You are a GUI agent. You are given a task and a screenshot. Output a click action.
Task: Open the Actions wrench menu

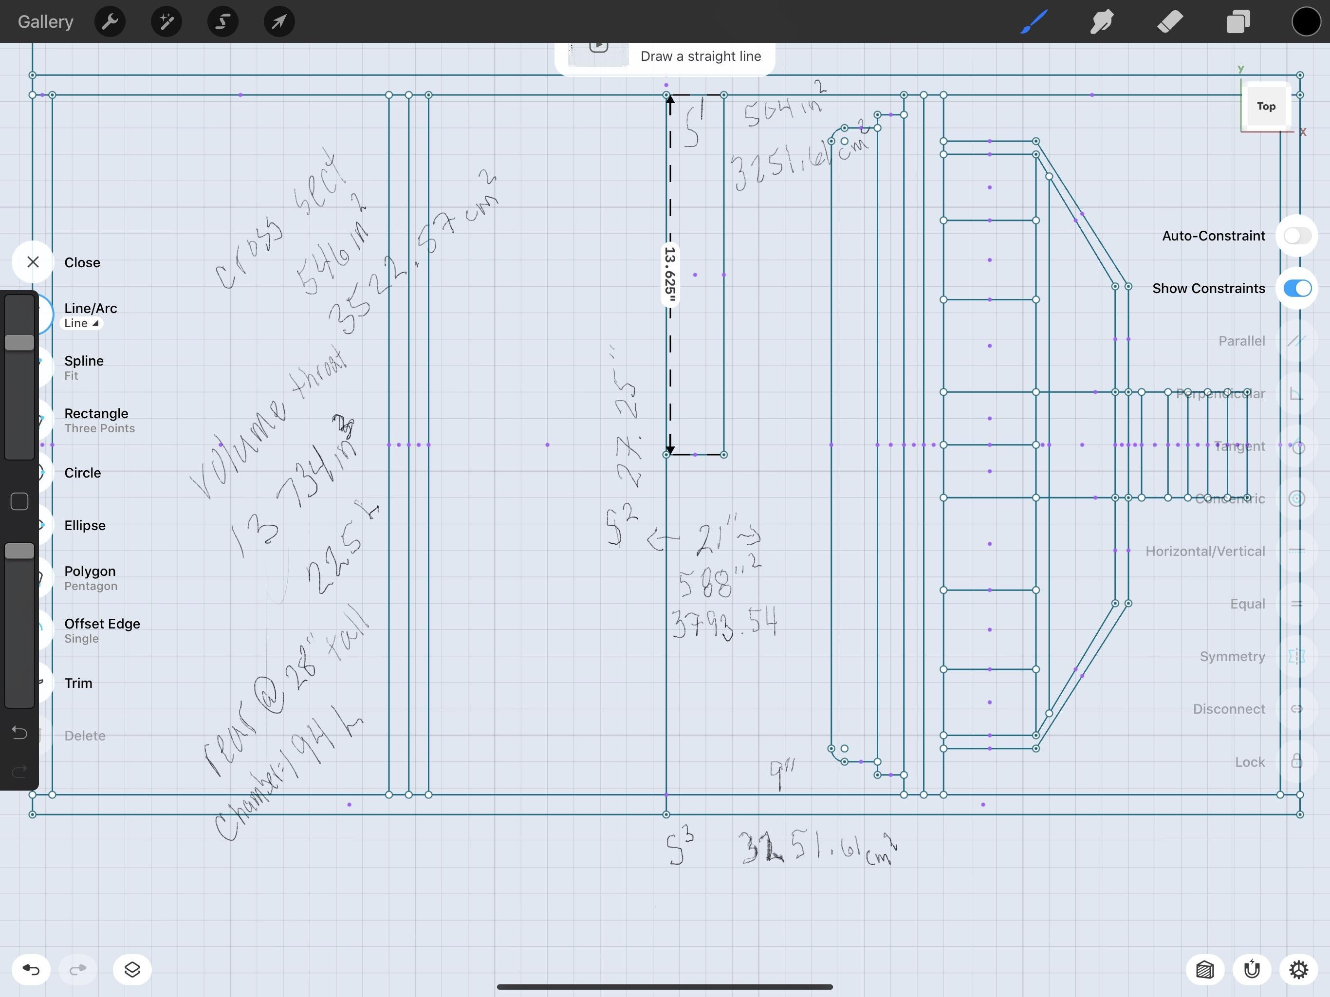(x=110, y=21)
